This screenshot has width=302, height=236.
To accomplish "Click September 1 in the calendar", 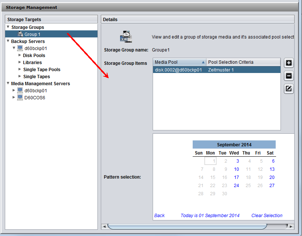I will (210, 161).
